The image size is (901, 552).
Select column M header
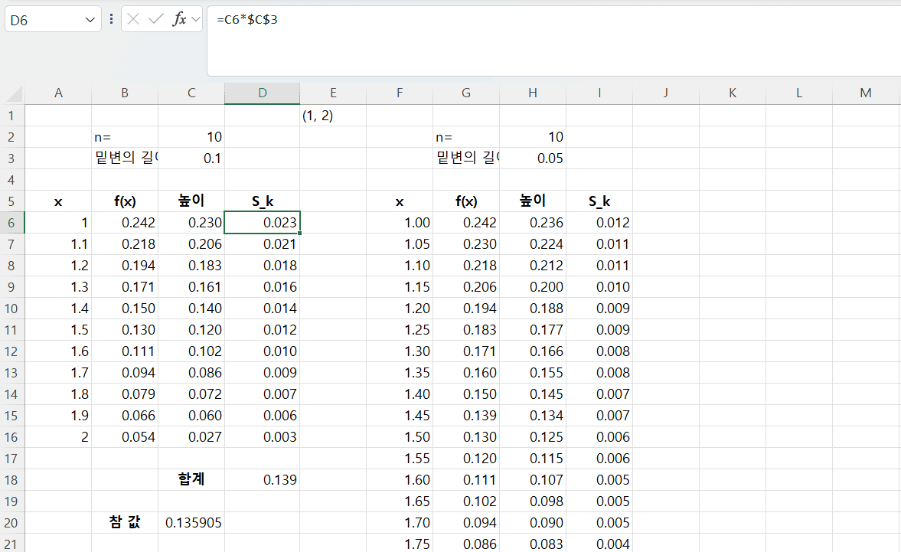tap(865, 93)
